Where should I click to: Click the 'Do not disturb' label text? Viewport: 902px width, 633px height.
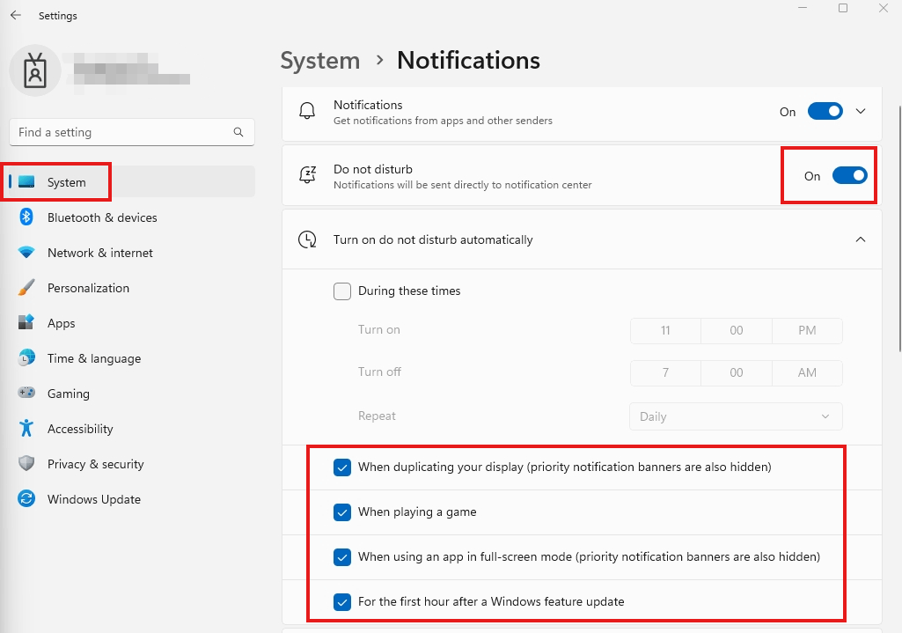pos(373,169)
